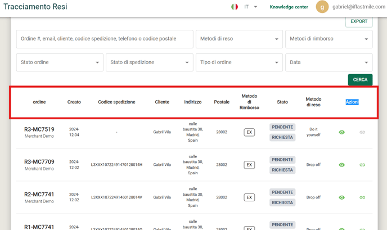Screen dimensions: 387x230
Task: Click PENDENTE status badge for R2-MC7741
Action: [282, 192]
